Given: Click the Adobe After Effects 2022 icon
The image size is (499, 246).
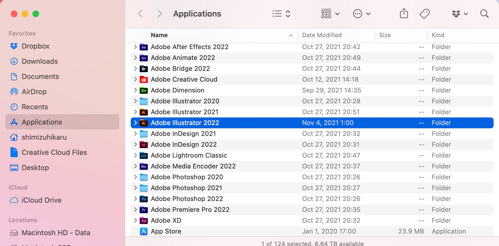Looking at the screenshot, I should tap(144, 47).
